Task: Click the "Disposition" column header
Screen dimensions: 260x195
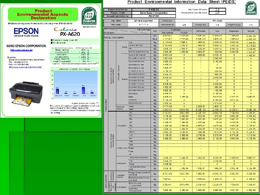Action: pos(234,31)
